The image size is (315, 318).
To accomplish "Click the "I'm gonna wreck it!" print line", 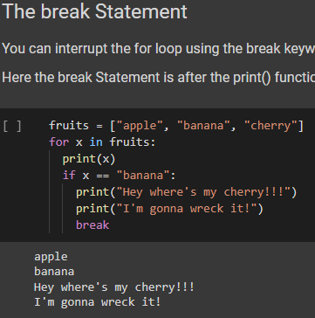I will [x=169, y=209].
